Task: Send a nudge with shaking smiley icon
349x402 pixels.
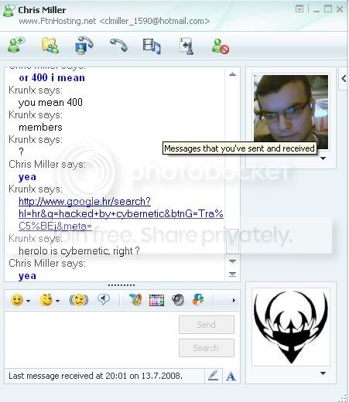Action: pyautogui.click(x=79, y=300)
